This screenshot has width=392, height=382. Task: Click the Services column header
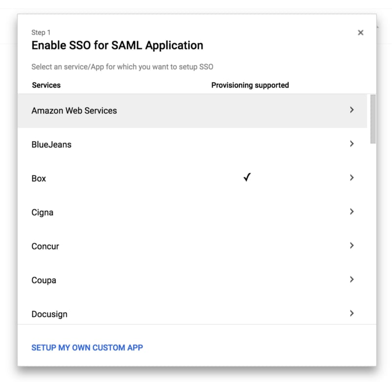[46, 85]
